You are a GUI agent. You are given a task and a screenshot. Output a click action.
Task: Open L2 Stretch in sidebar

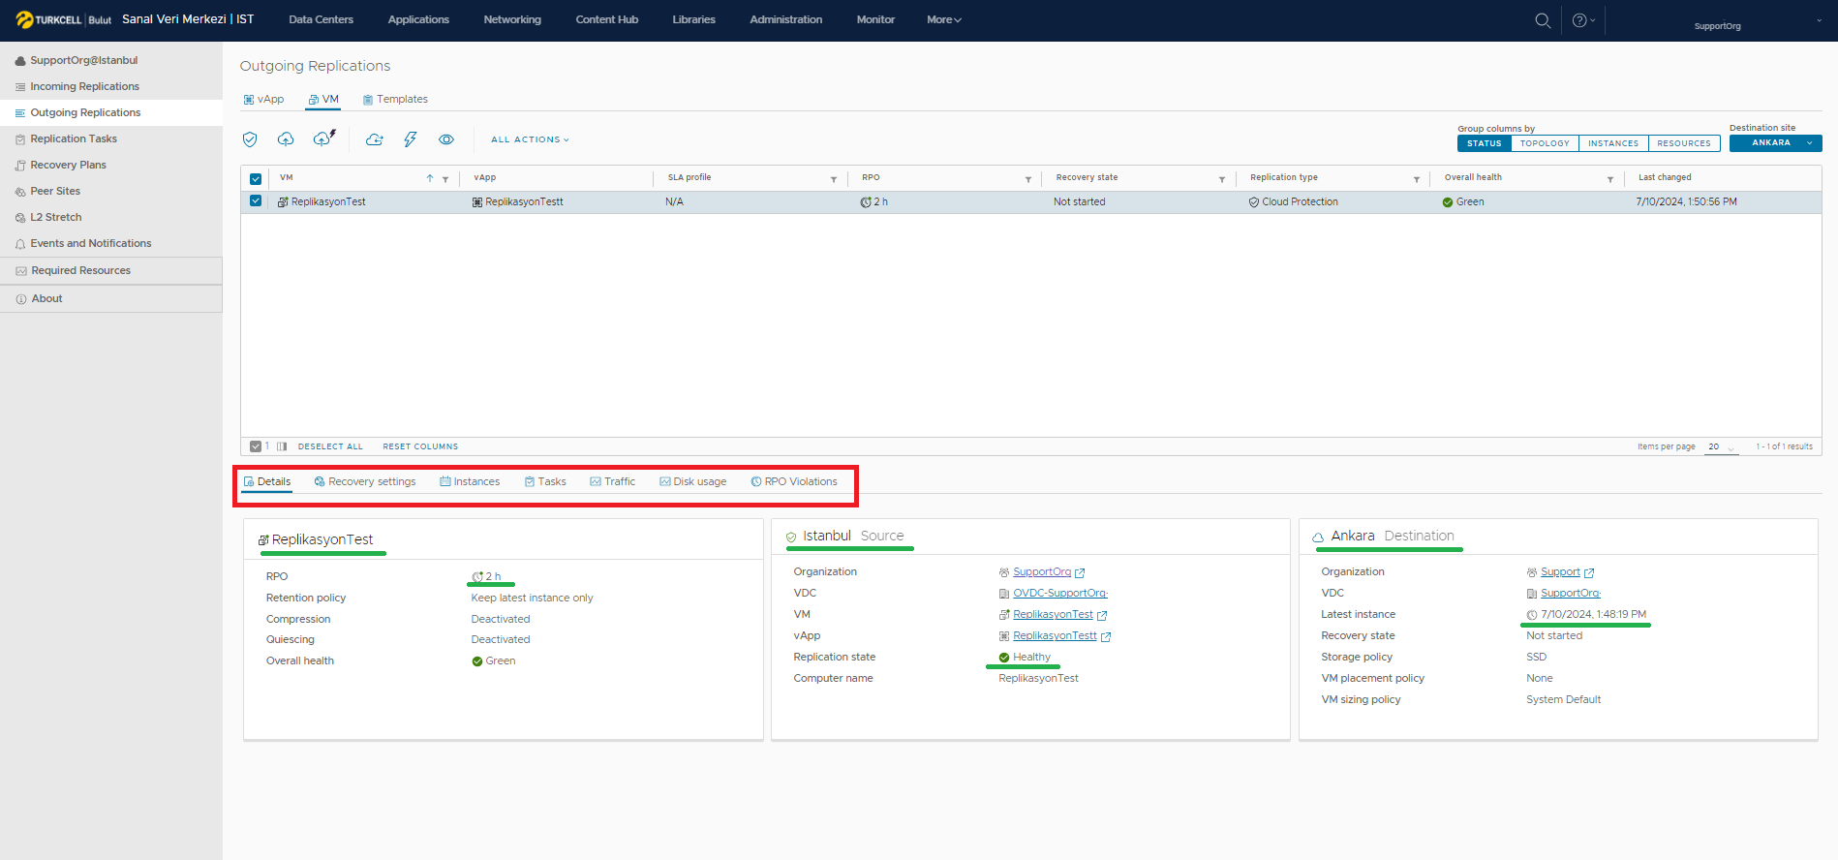click(x=55, y=218)
